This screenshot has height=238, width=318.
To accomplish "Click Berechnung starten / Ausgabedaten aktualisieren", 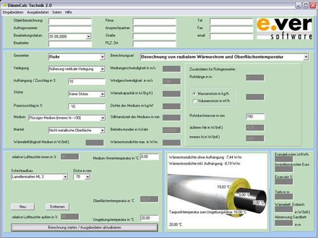I will click(85, 228).
